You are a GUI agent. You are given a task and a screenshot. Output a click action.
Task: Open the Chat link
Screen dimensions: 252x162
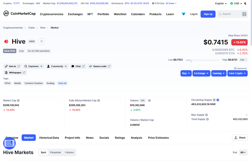coord(78,66)
